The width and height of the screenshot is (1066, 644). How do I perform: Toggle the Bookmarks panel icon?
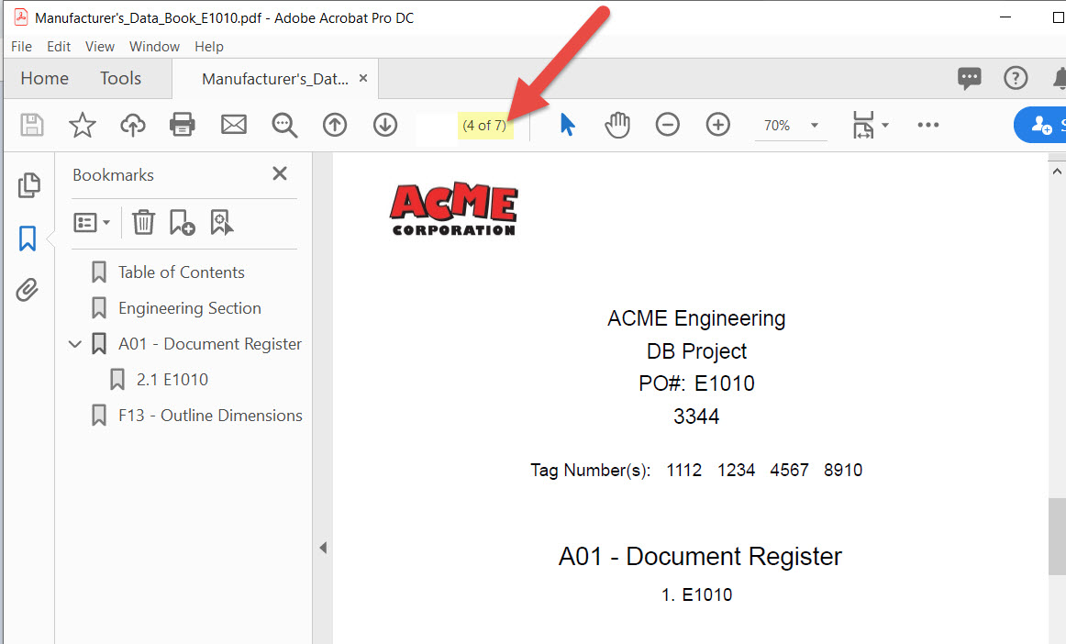click(28, 239)
